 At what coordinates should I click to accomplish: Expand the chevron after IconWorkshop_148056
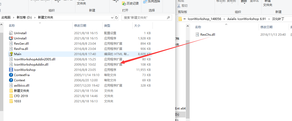(224, 19)
